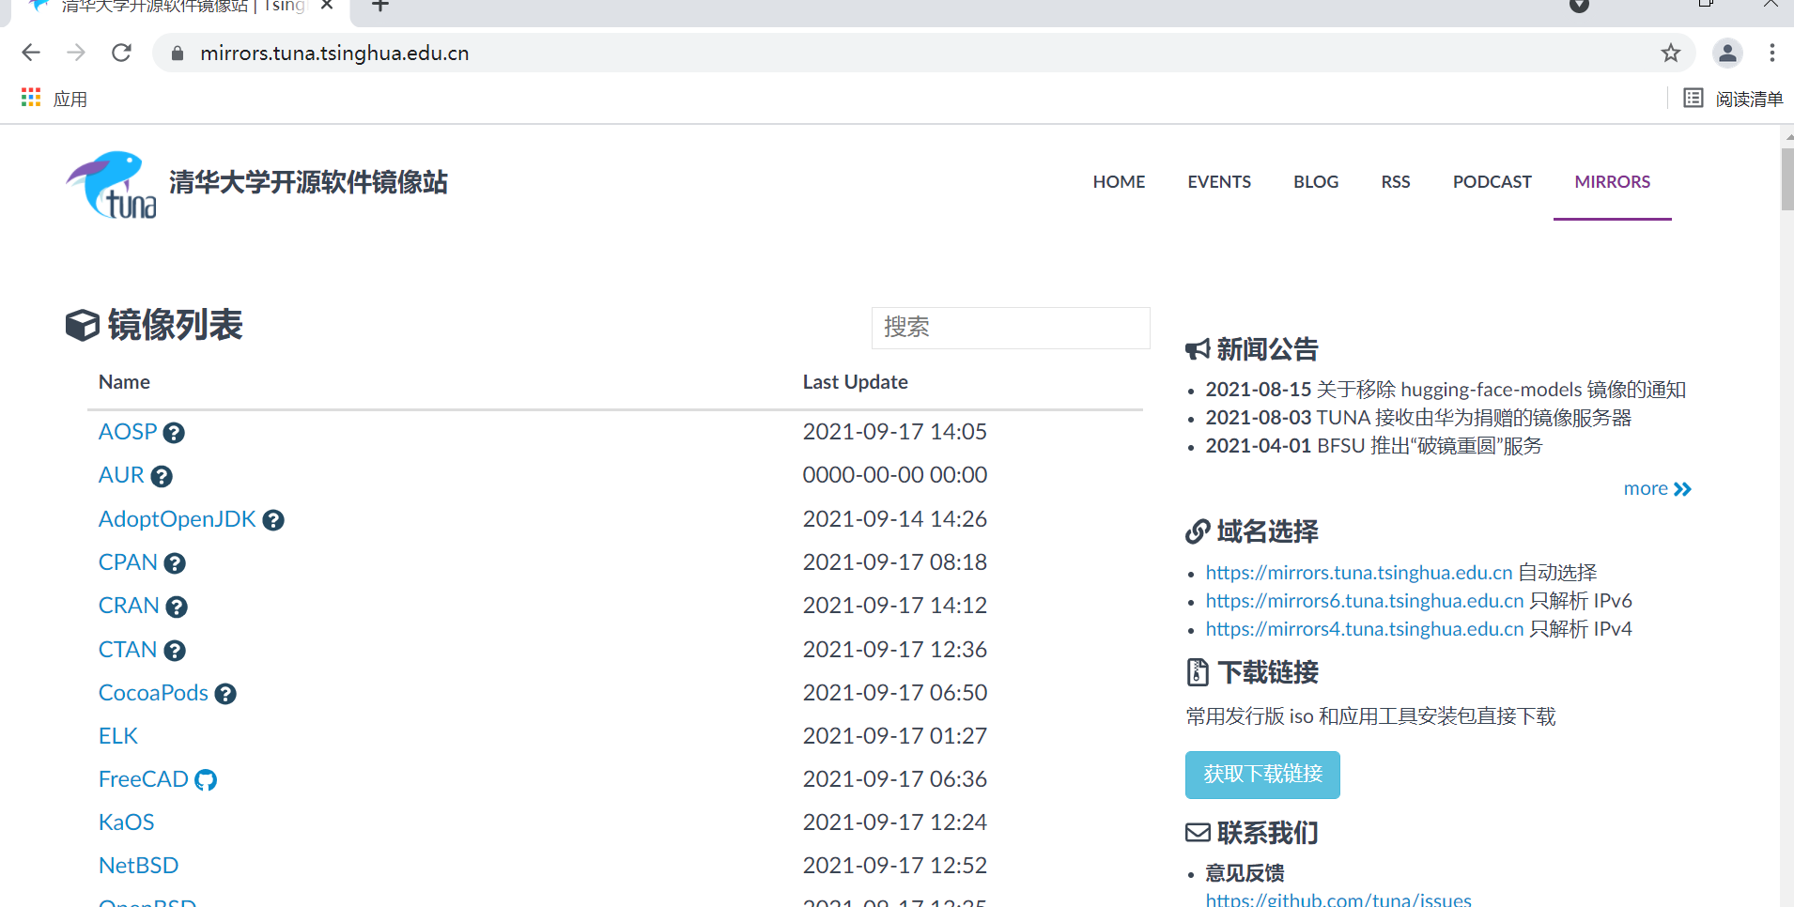Go to the BLOG page
This screenshot has width=1794, height=907.
(1316, 182)
